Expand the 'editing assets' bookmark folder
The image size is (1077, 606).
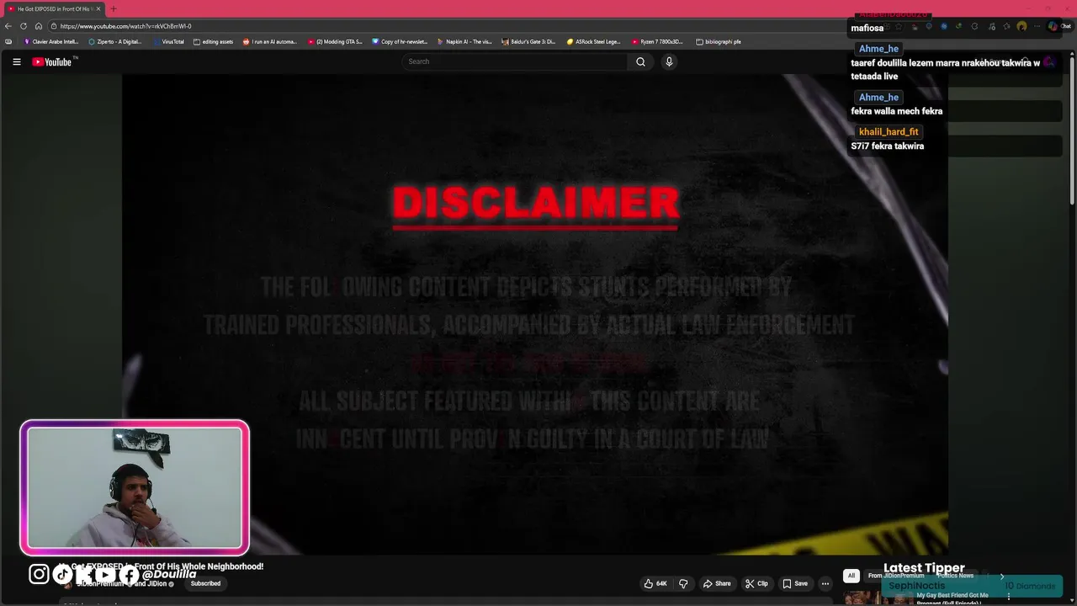point(213,41)
